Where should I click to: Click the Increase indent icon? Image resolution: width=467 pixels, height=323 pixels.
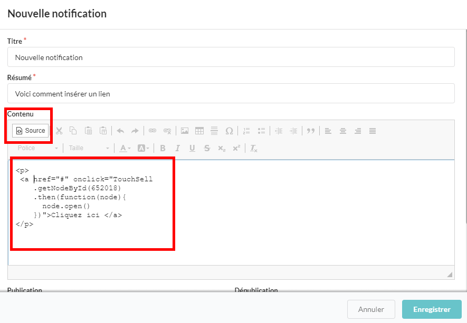(x=293, y=131)
